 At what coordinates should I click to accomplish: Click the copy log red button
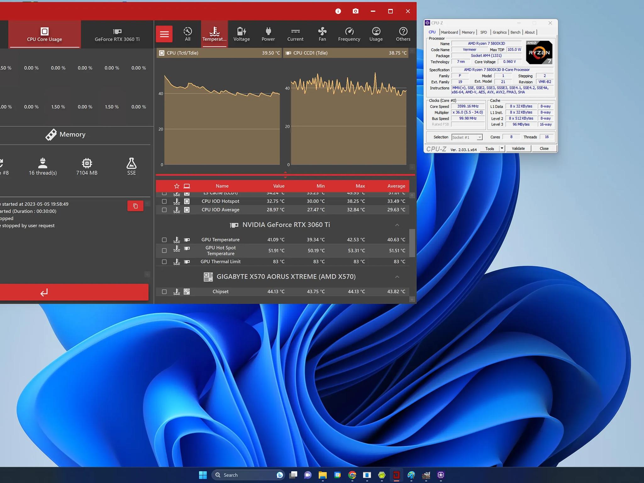pos(136,206)
